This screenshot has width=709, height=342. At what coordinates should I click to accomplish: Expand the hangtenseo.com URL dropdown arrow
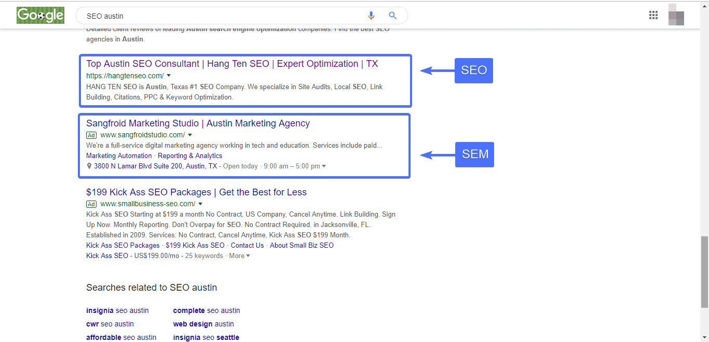169,76
